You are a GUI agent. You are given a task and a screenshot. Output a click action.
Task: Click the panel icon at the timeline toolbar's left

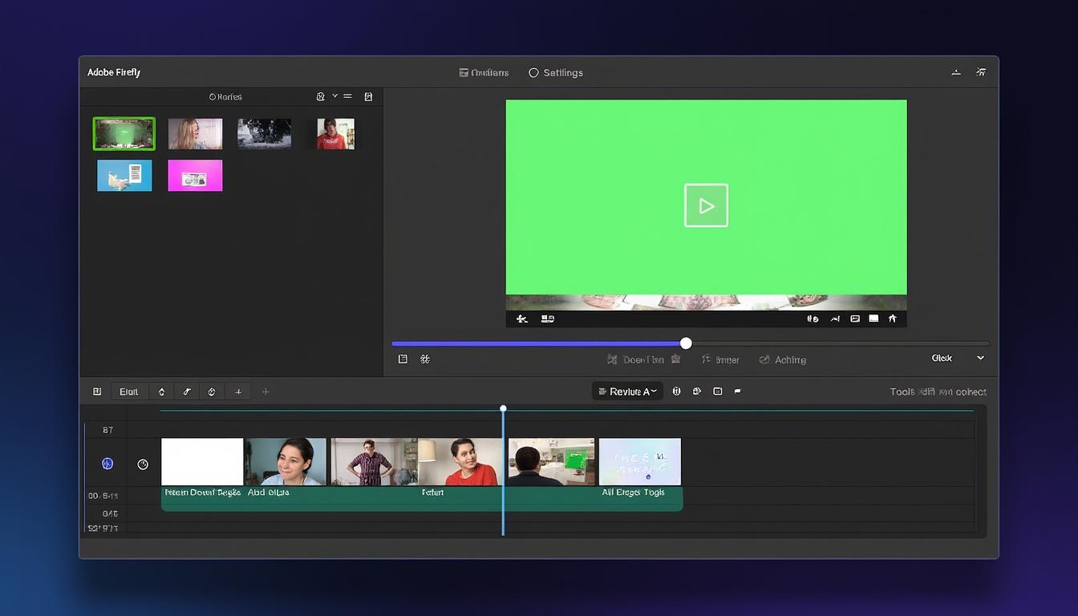97,391
